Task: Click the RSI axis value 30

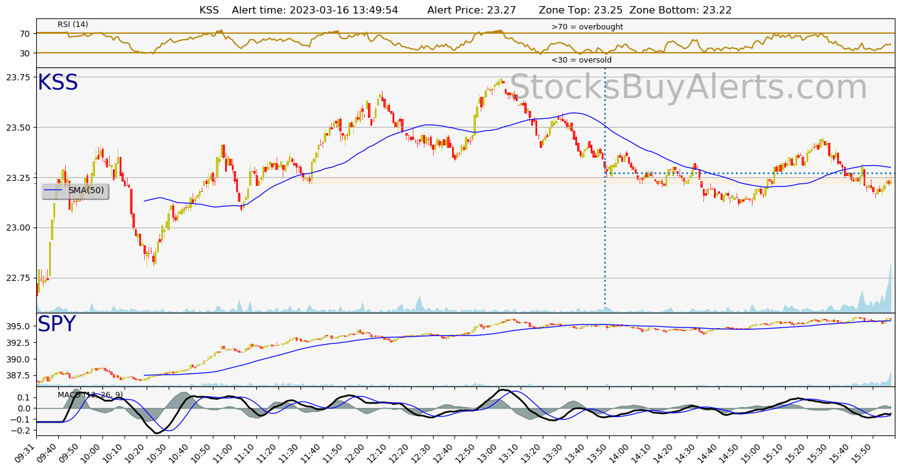Action: coord(25,53)
